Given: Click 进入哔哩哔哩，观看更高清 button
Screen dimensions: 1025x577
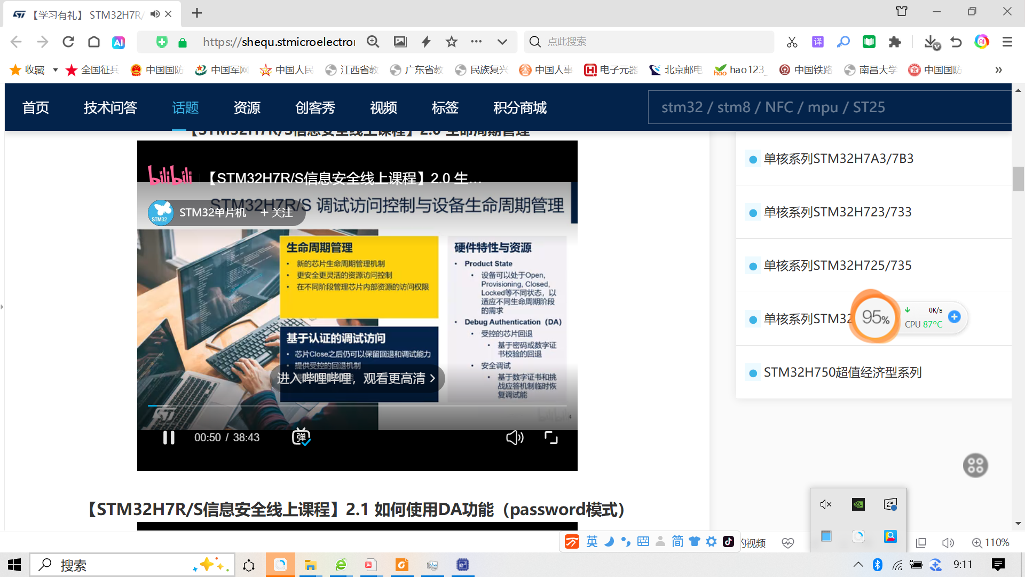Looking at the screenshot, I should (x=357, y=378).
